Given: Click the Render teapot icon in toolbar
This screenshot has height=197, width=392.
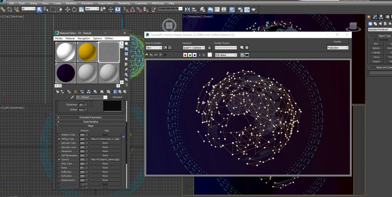Looking at the screenshot, I should pos(253,9).
